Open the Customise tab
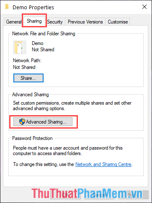 [118, 22]
